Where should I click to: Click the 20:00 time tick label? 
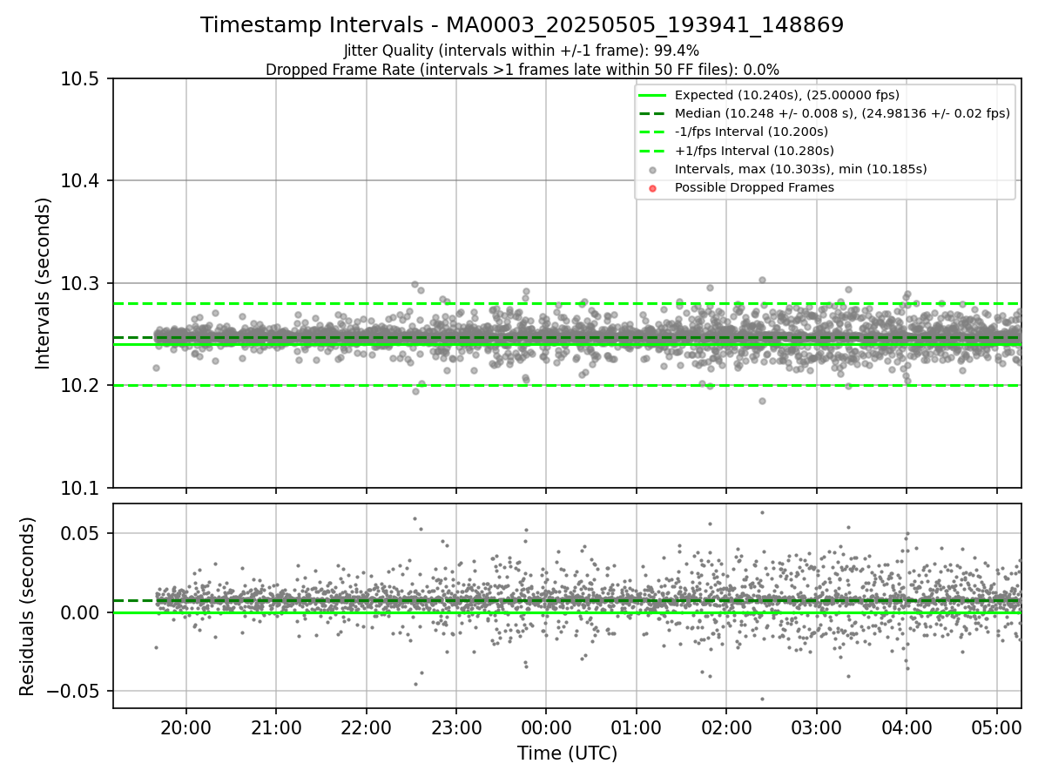[185, 727]
